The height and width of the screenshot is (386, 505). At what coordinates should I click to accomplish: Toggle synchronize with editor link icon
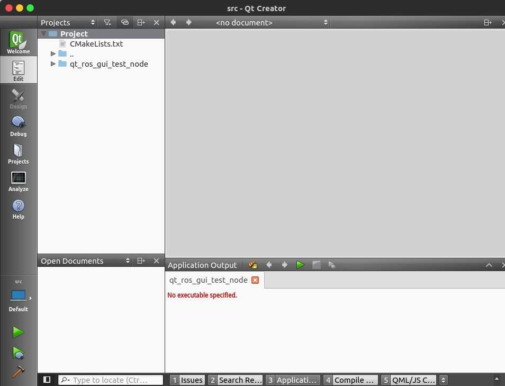124,22
